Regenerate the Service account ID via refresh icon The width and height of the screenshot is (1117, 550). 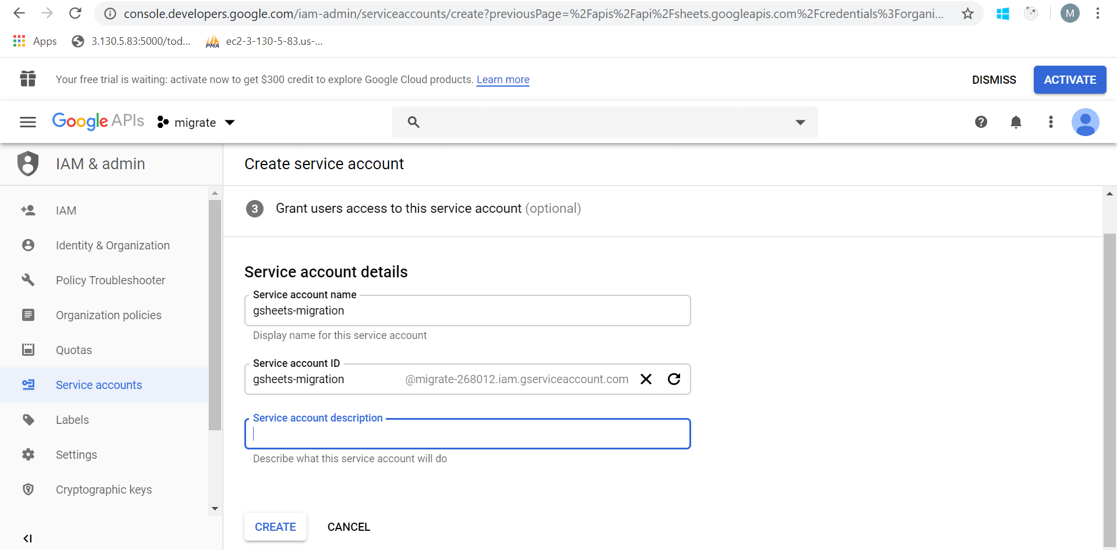click(x=674, y=379)
